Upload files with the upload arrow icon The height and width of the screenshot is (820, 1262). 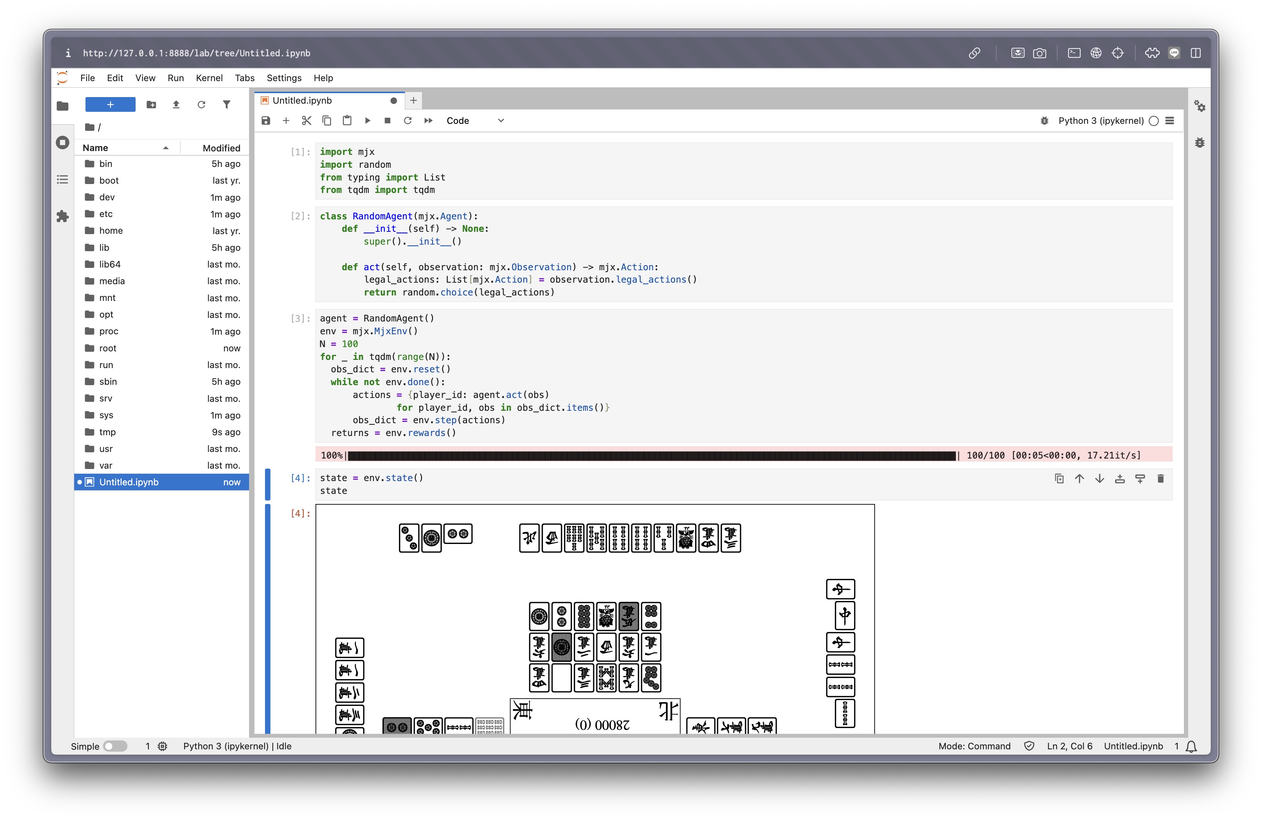point(176,104)
